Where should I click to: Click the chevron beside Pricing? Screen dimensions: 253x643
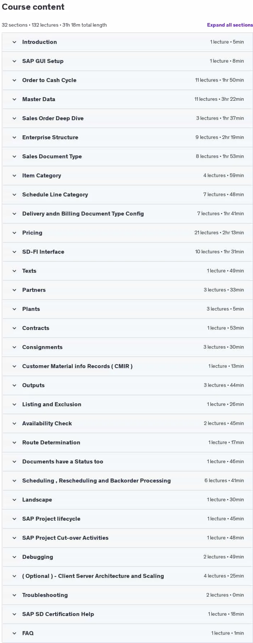[14, 233]
